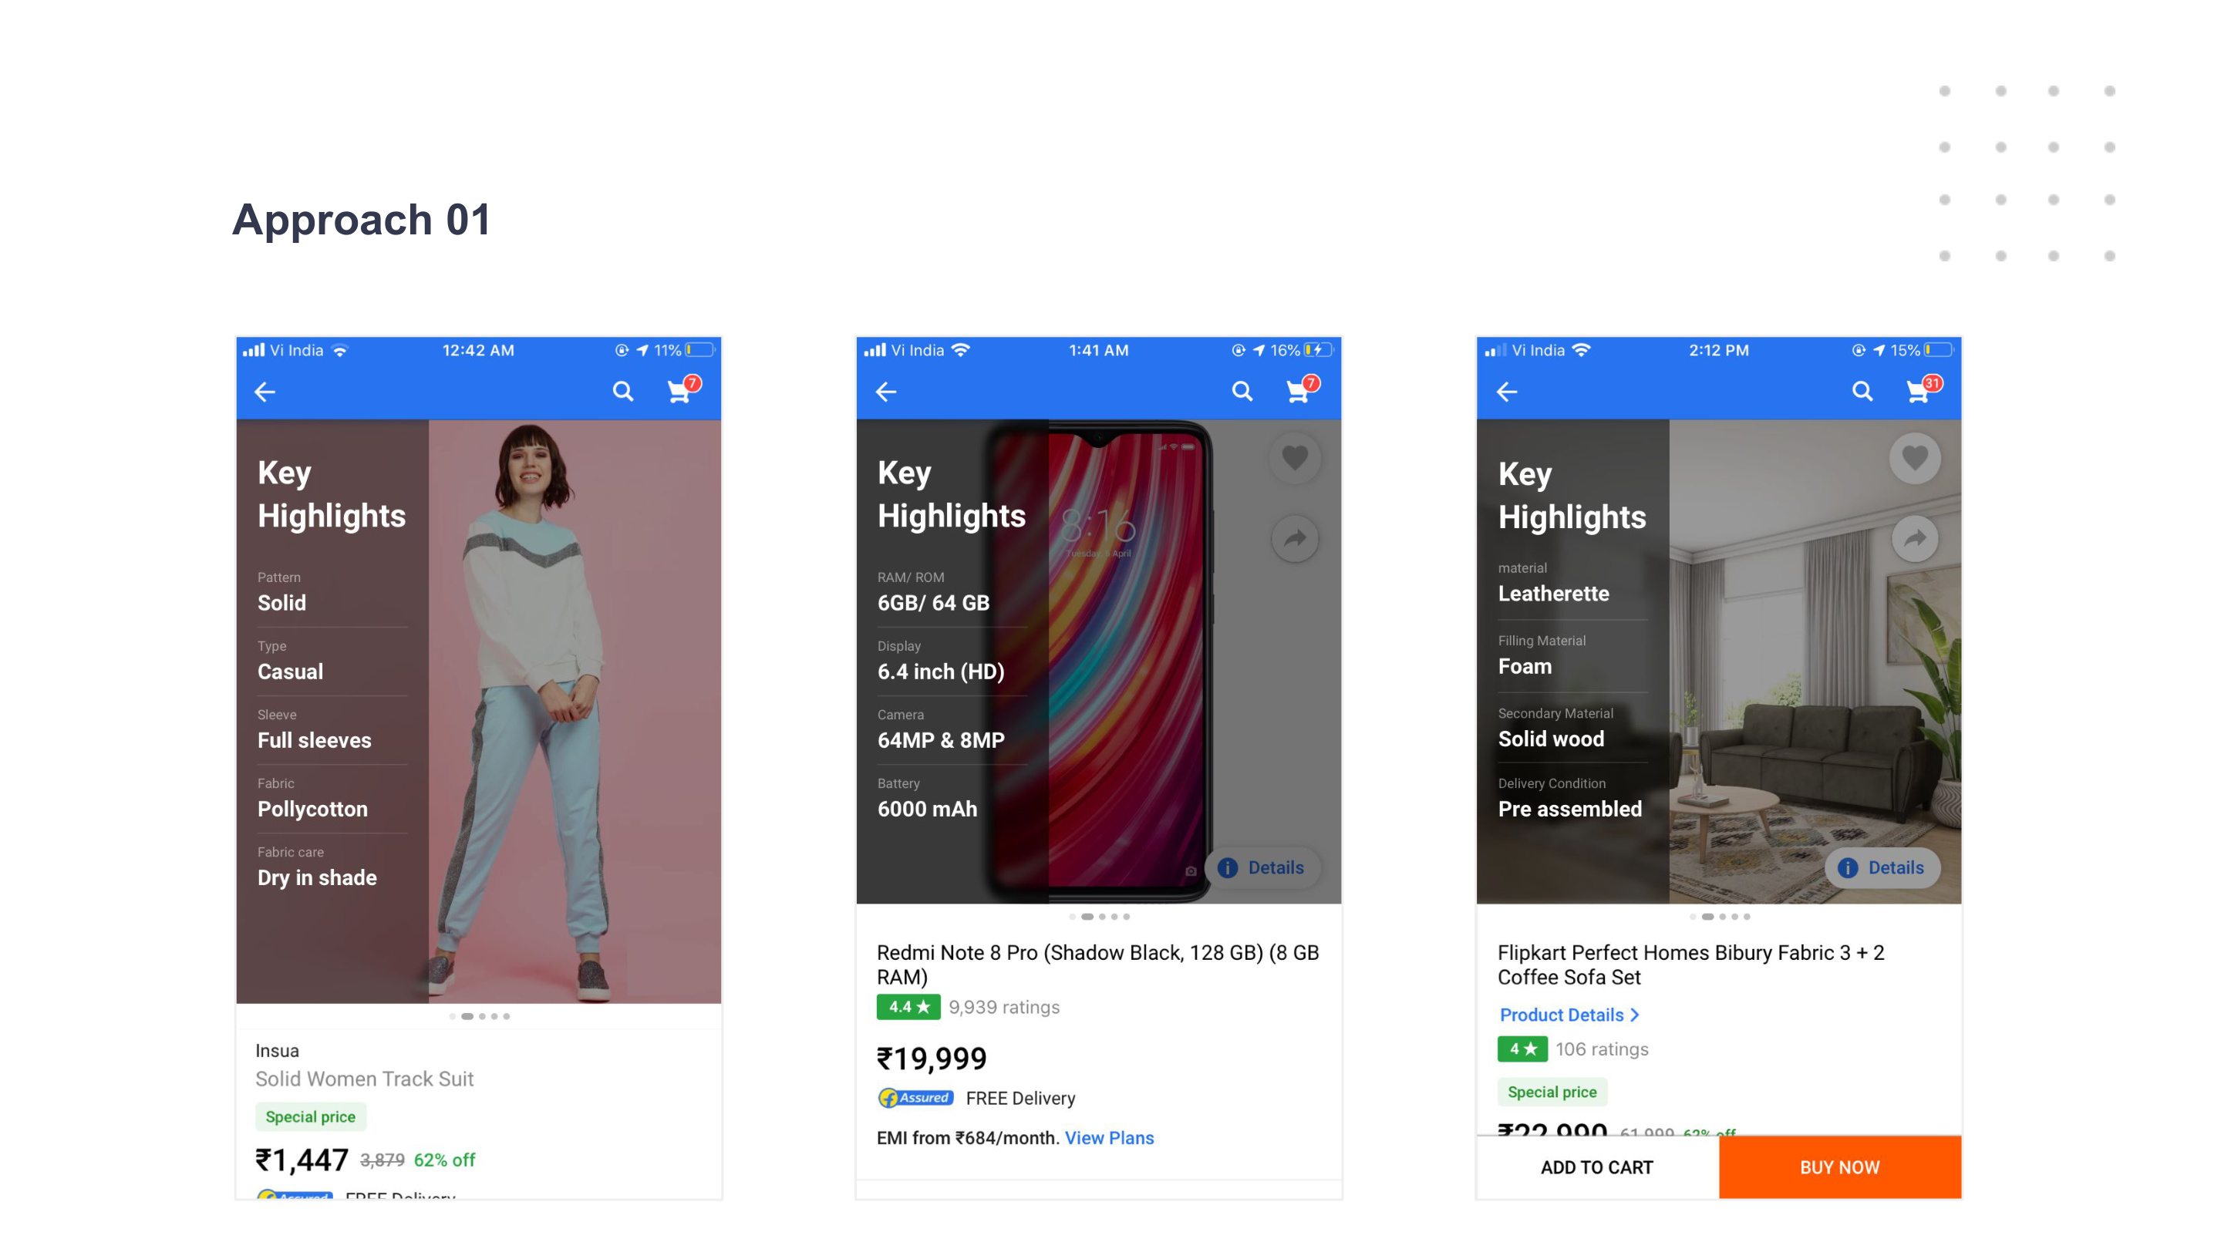Click the '62% off' text on the track suit
Image resolution: width=2221 pixels, height=1249 pixels.
(444, 1160)
